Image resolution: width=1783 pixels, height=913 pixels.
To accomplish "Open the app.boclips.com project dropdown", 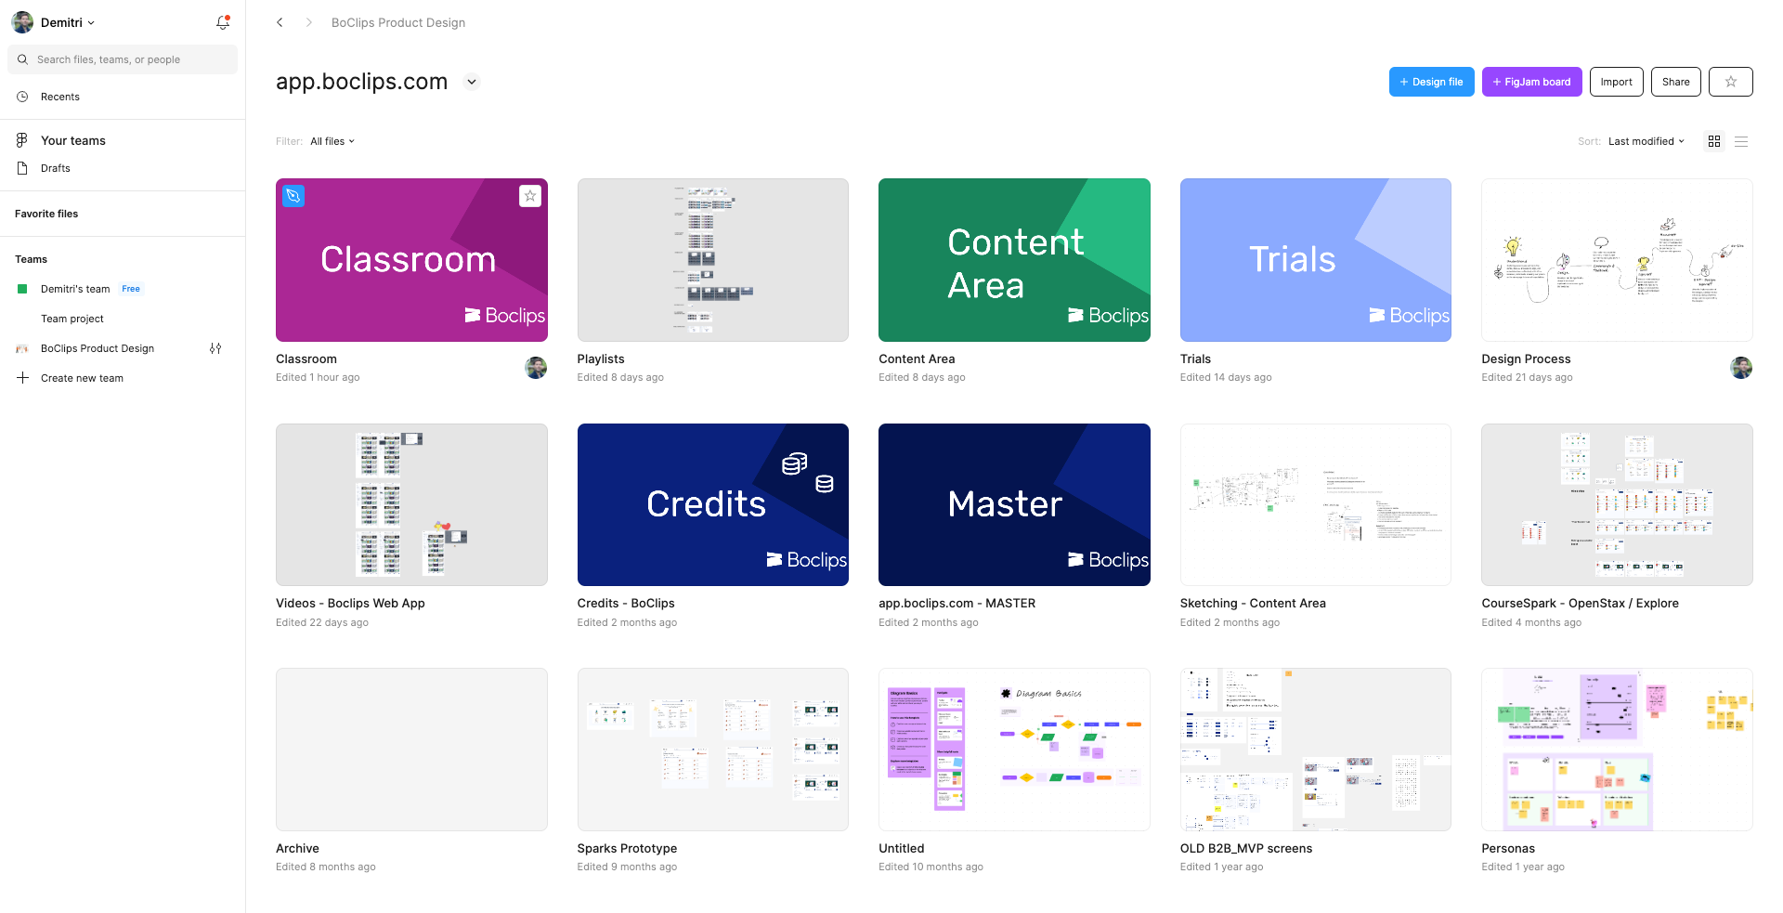I will click(x=472, y=82).
